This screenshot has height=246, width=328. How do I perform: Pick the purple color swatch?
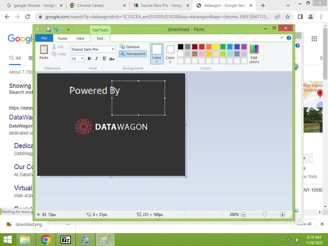(x=244, y=47)
